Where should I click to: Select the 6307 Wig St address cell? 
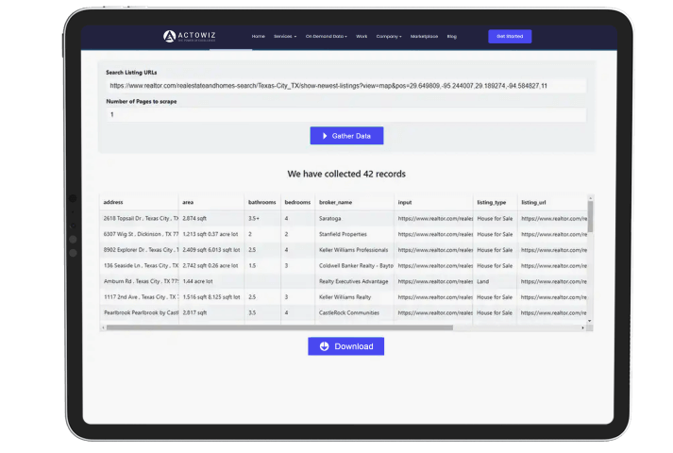click(140, 234)
